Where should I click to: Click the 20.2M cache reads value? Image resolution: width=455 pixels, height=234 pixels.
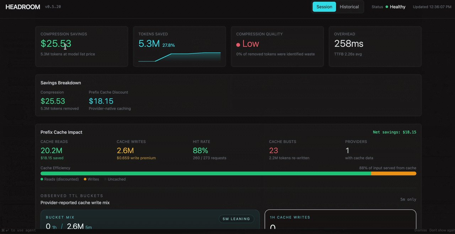(x=52, y=151)
